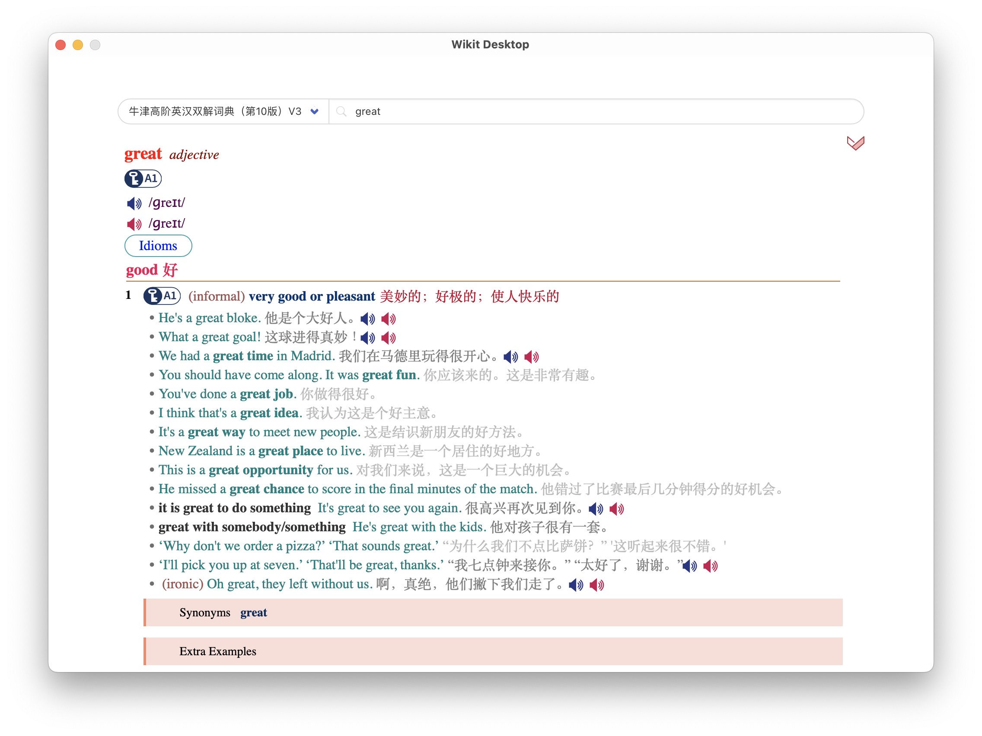Jump to the Idioms section

pos(158,246)
